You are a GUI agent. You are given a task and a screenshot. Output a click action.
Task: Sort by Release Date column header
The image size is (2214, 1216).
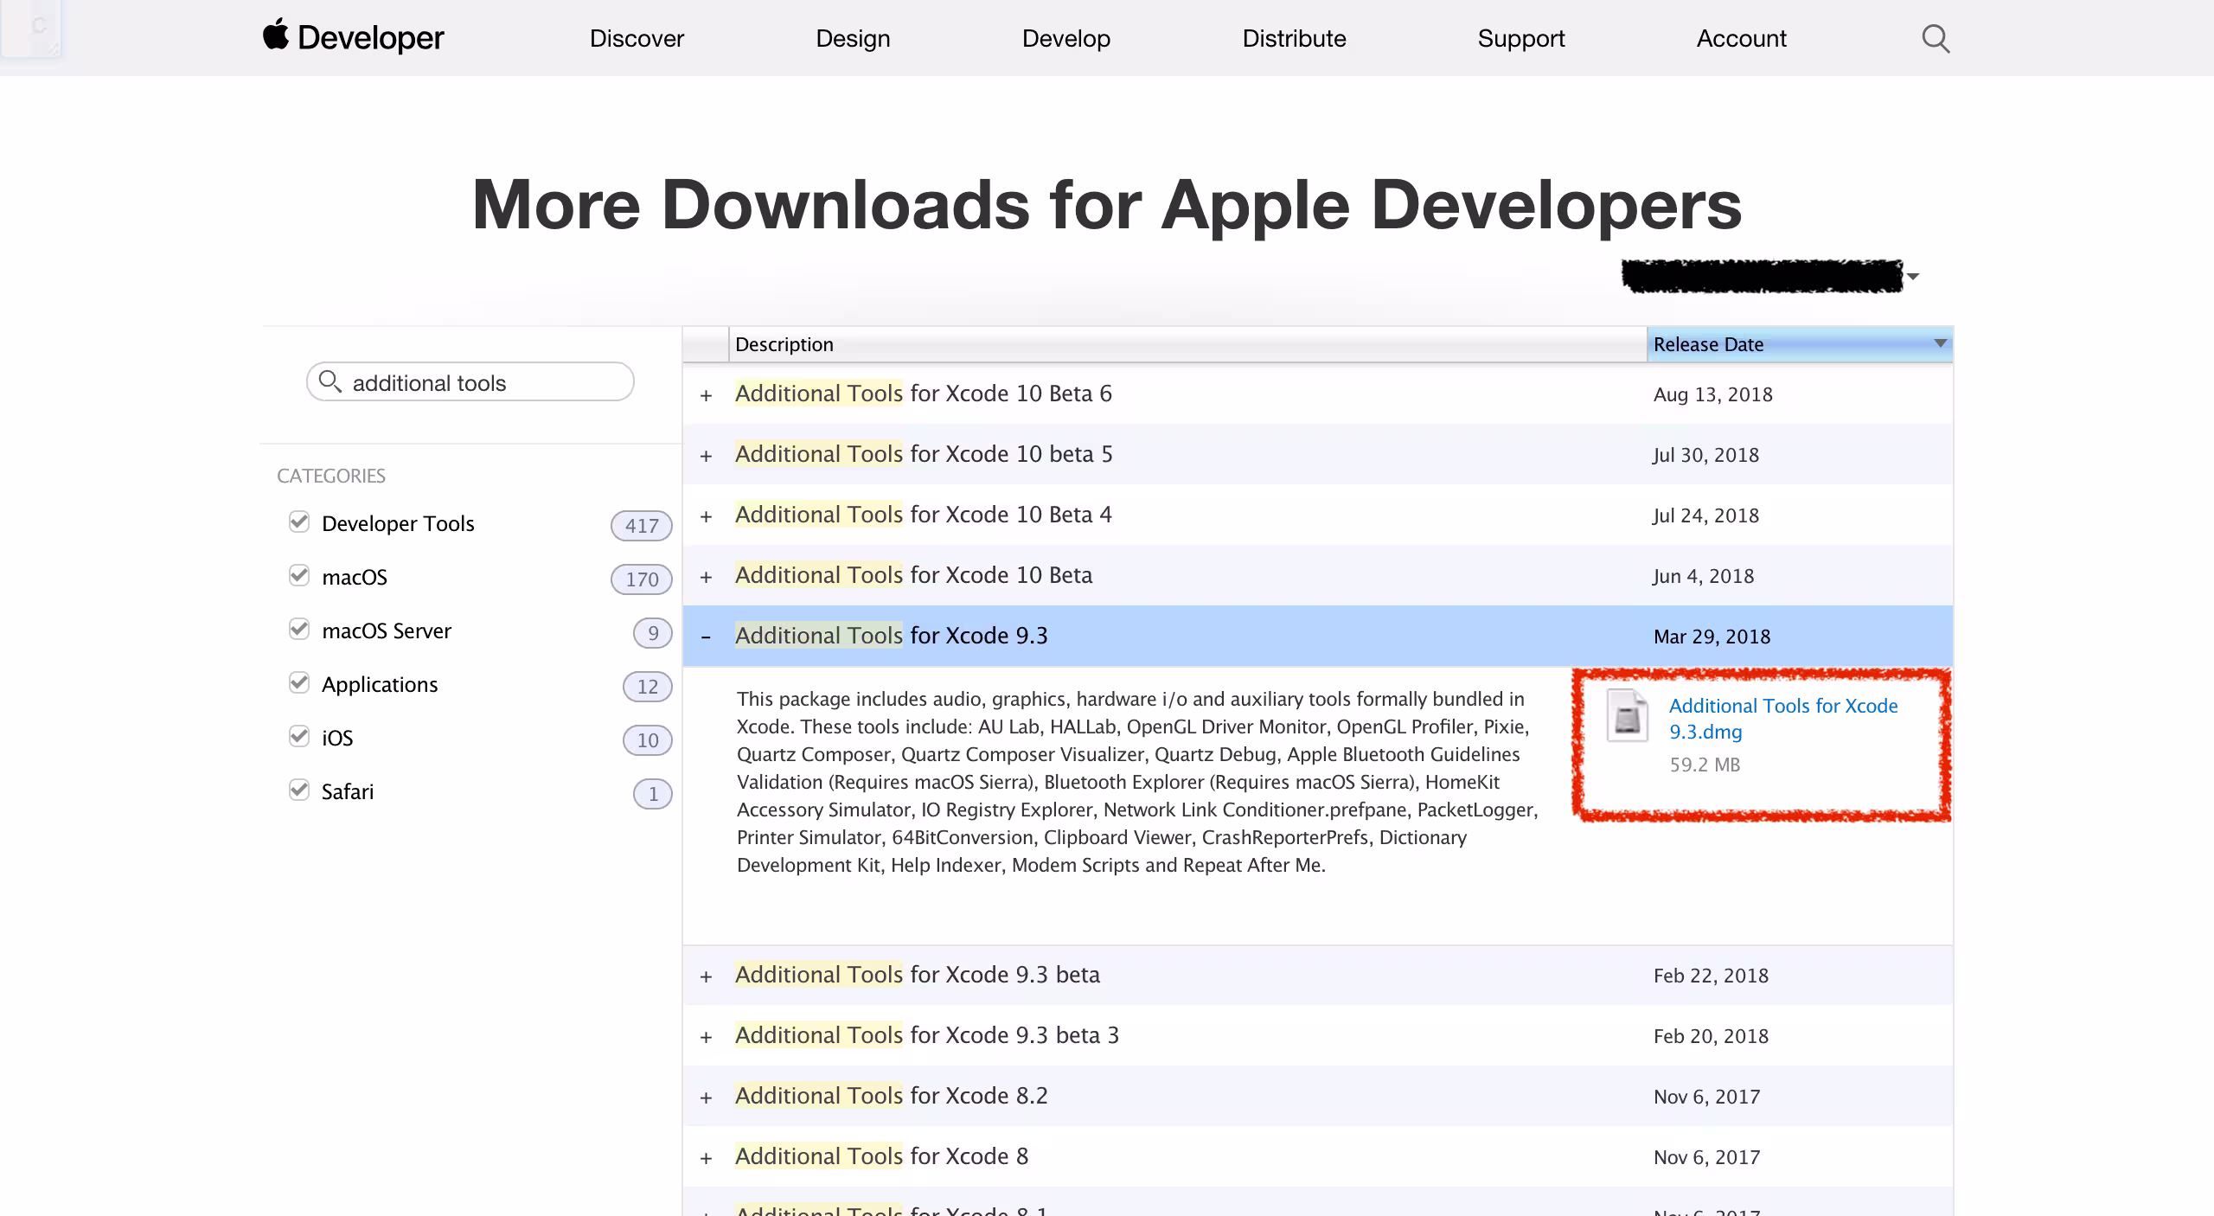point(1799,344)
